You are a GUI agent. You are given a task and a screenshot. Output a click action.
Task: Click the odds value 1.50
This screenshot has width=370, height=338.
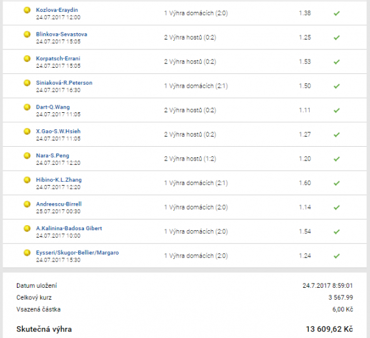(x=305, y=86)
